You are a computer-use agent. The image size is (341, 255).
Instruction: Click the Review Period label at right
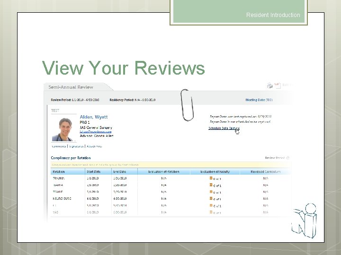point(275,158)
